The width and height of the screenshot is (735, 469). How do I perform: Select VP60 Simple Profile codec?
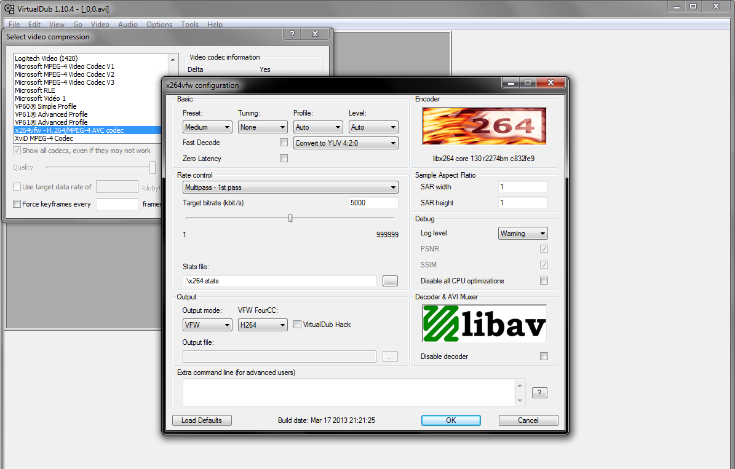point(46,106)
